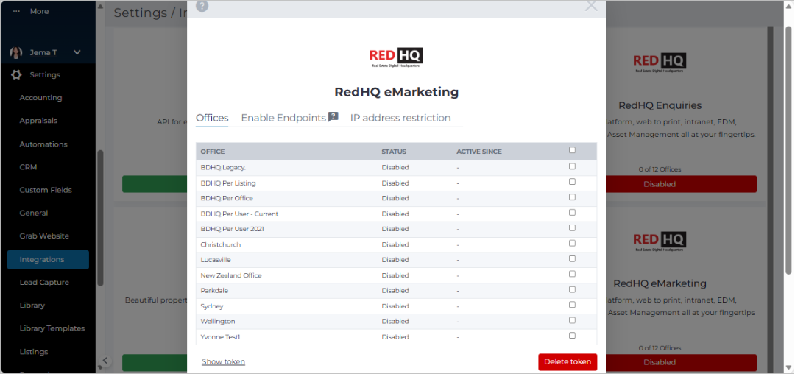The image size is (795, 374).
Task: Select Integrations in sidebar
Action: pyautogui.click(x=48, y=259)
